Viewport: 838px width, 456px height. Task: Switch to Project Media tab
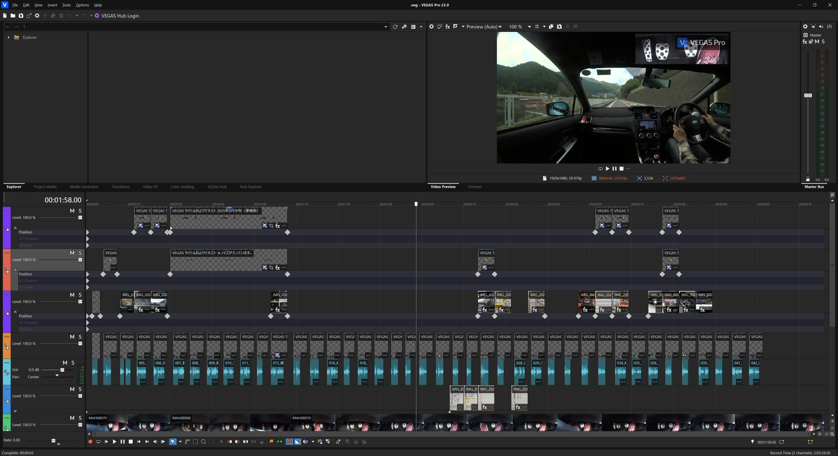[45, 187]
